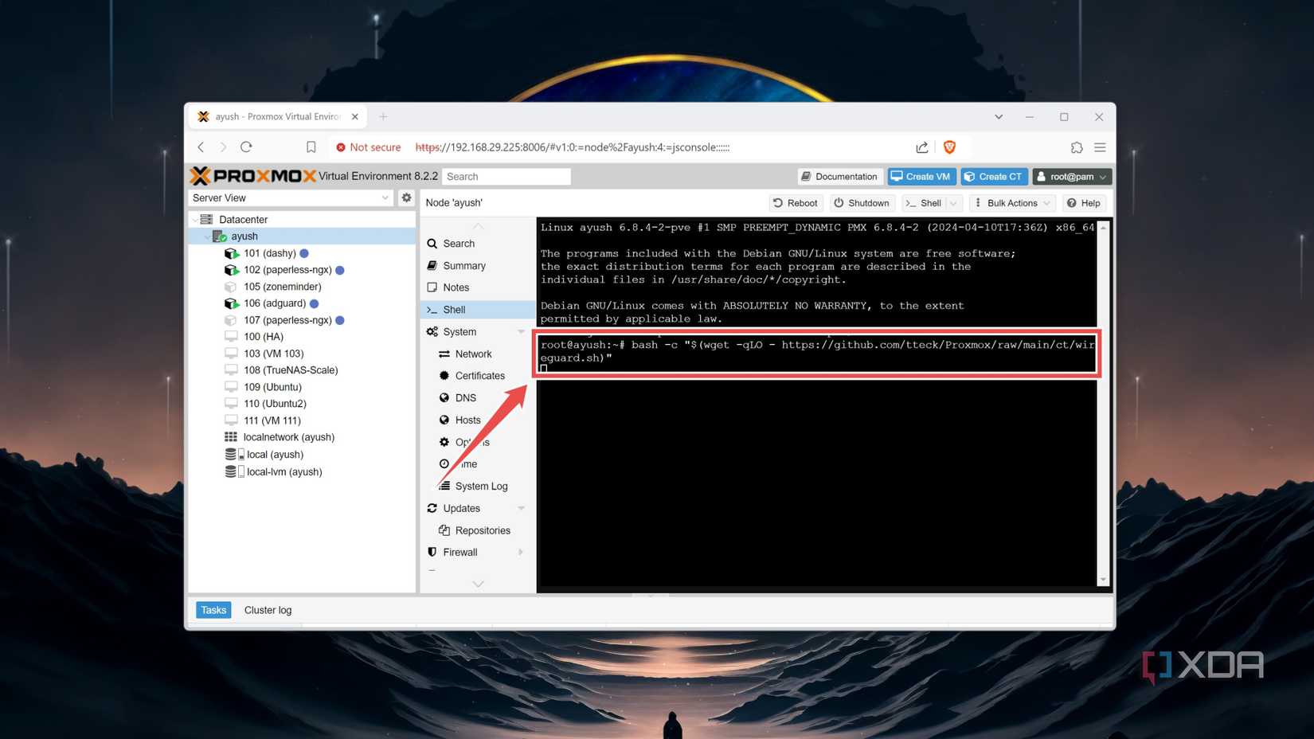Click the Create CT button
This screenshot has width=1314, height=739.
[994, 177]
